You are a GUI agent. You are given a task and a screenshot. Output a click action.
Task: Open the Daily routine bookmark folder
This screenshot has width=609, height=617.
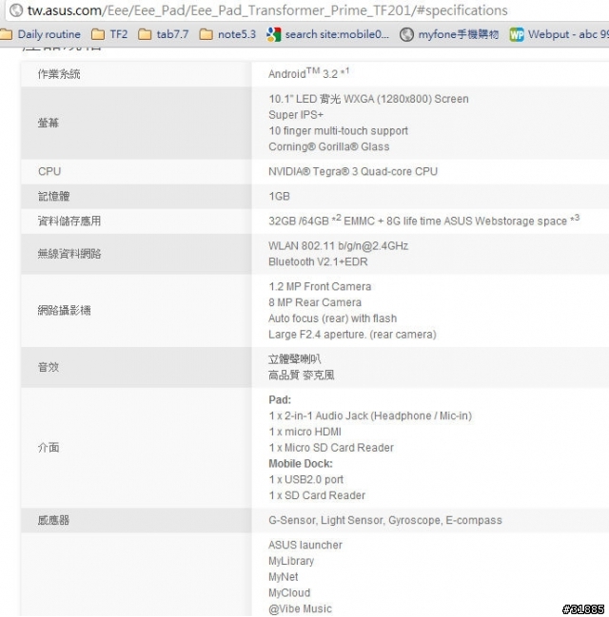tap(41, 34)
